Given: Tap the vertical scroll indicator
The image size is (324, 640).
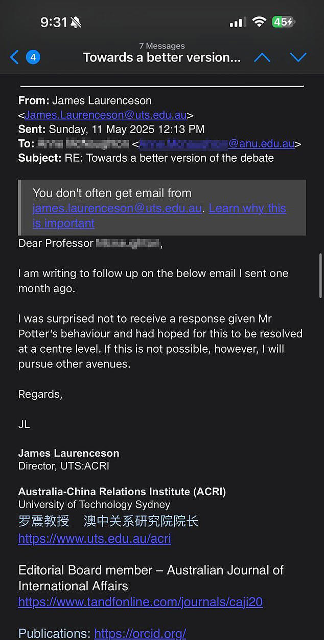Looking at the screenshot, I should [321, 276].
